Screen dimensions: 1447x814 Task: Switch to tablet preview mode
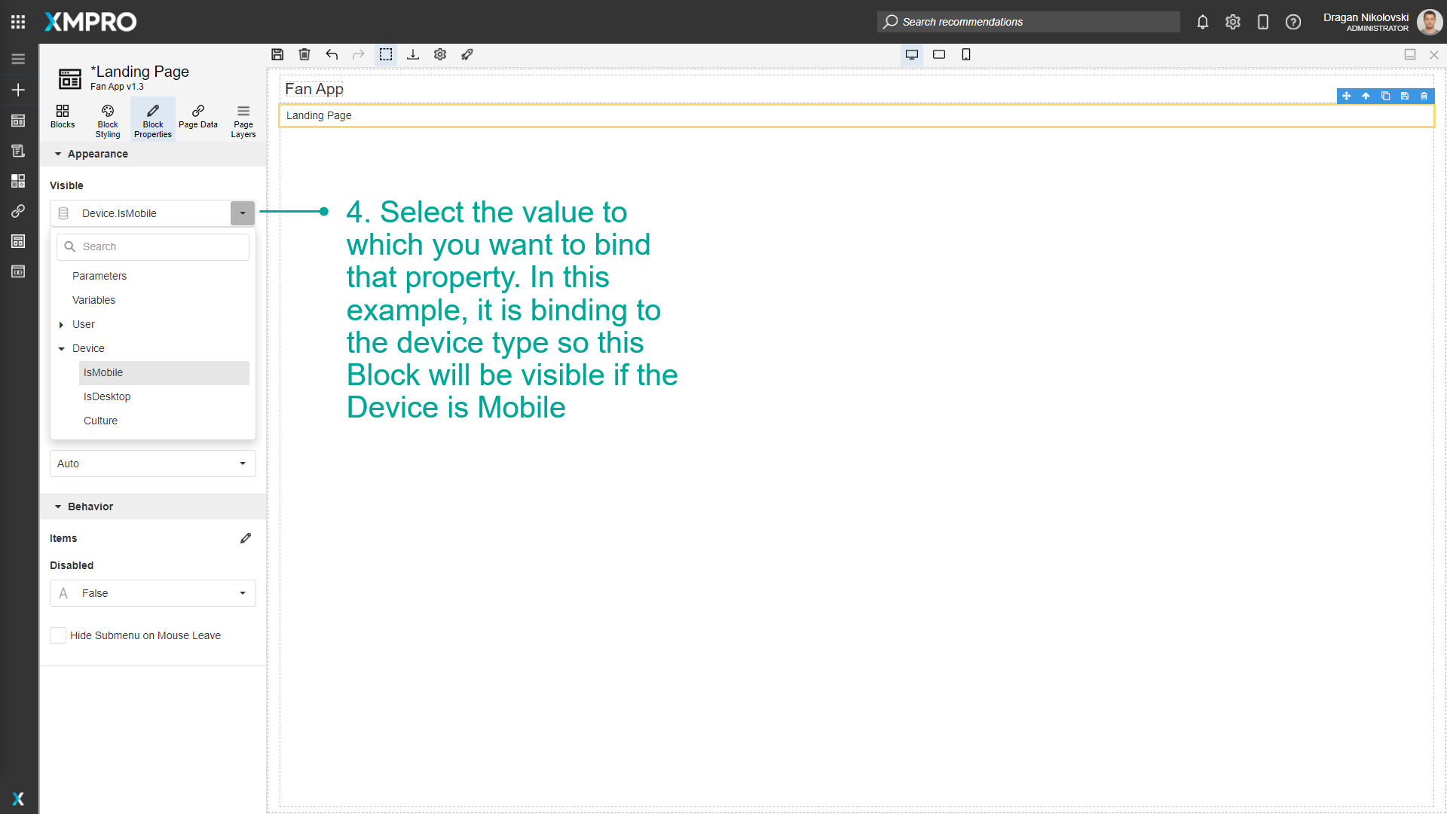point(939,54)
